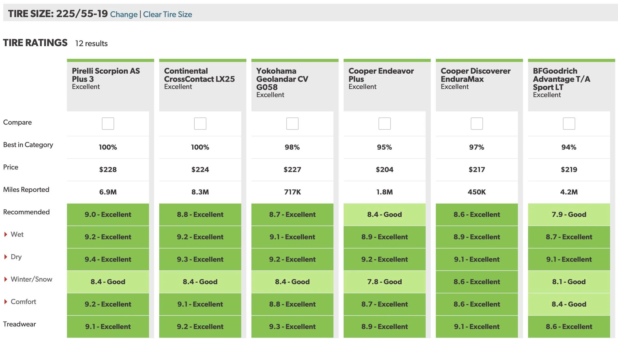The width and height of the screenshot is (618, 342).
Task: Click the "8.8 - Excellent" Recommended rating
Action: tap(200, 214)
